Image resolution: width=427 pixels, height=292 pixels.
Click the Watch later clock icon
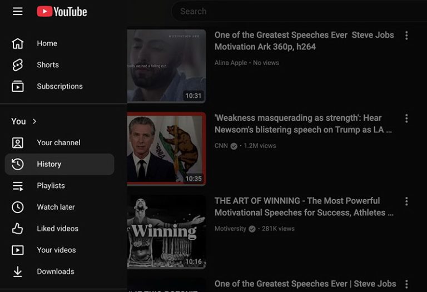tap(18, 207)
